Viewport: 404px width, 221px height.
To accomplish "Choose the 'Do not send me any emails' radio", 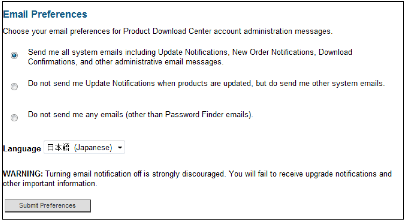I will [14, 118].
